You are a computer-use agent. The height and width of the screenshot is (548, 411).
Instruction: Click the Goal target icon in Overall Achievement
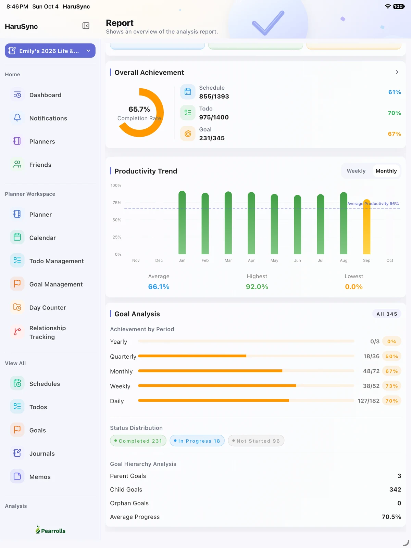point(188,133)
